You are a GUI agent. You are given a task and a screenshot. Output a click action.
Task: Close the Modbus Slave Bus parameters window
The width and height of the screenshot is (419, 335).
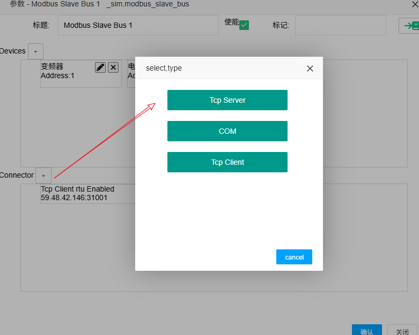tap(415, 4)
